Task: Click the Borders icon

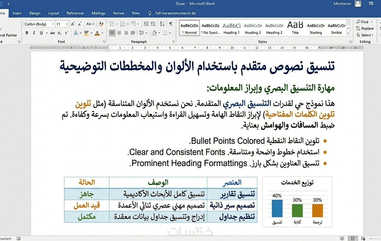Action: click(166, 33)
